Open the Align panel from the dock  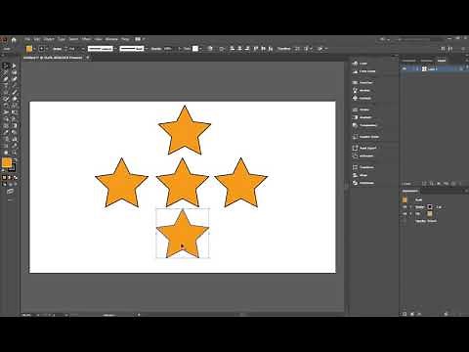[361, 175]
